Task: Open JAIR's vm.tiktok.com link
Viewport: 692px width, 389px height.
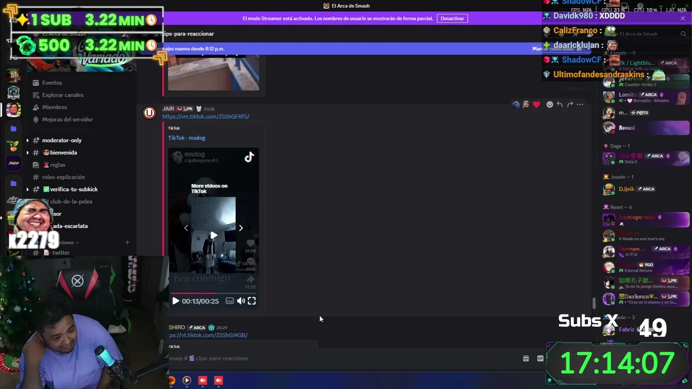Action: coord(205,116)
